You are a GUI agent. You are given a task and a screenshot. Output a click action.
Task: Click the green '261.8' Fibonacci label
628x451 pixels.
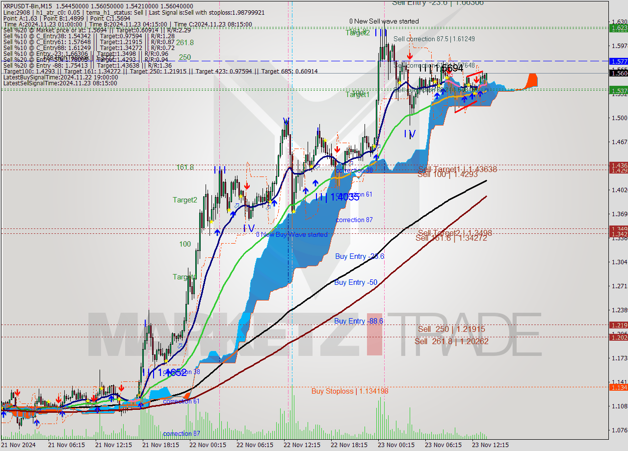coord(185,43)
